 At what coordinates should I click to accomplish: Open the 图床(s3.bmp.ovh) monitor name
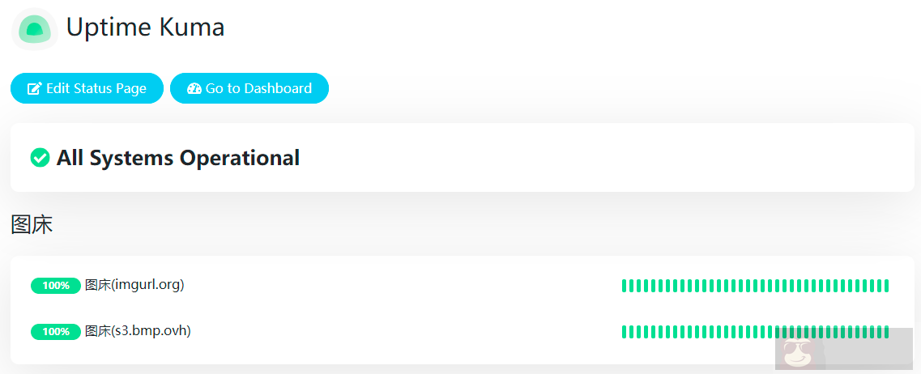(138, 331)
